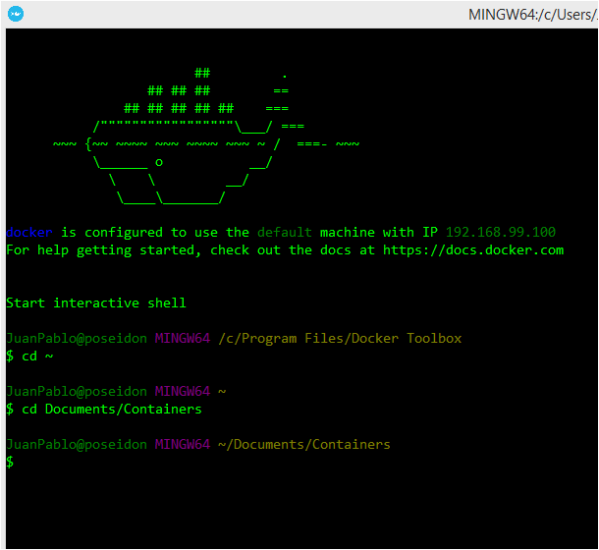Click 'JuanPablo@poseidon' in the last prompt
Viewport: 599px width, 550px height.
77,445
